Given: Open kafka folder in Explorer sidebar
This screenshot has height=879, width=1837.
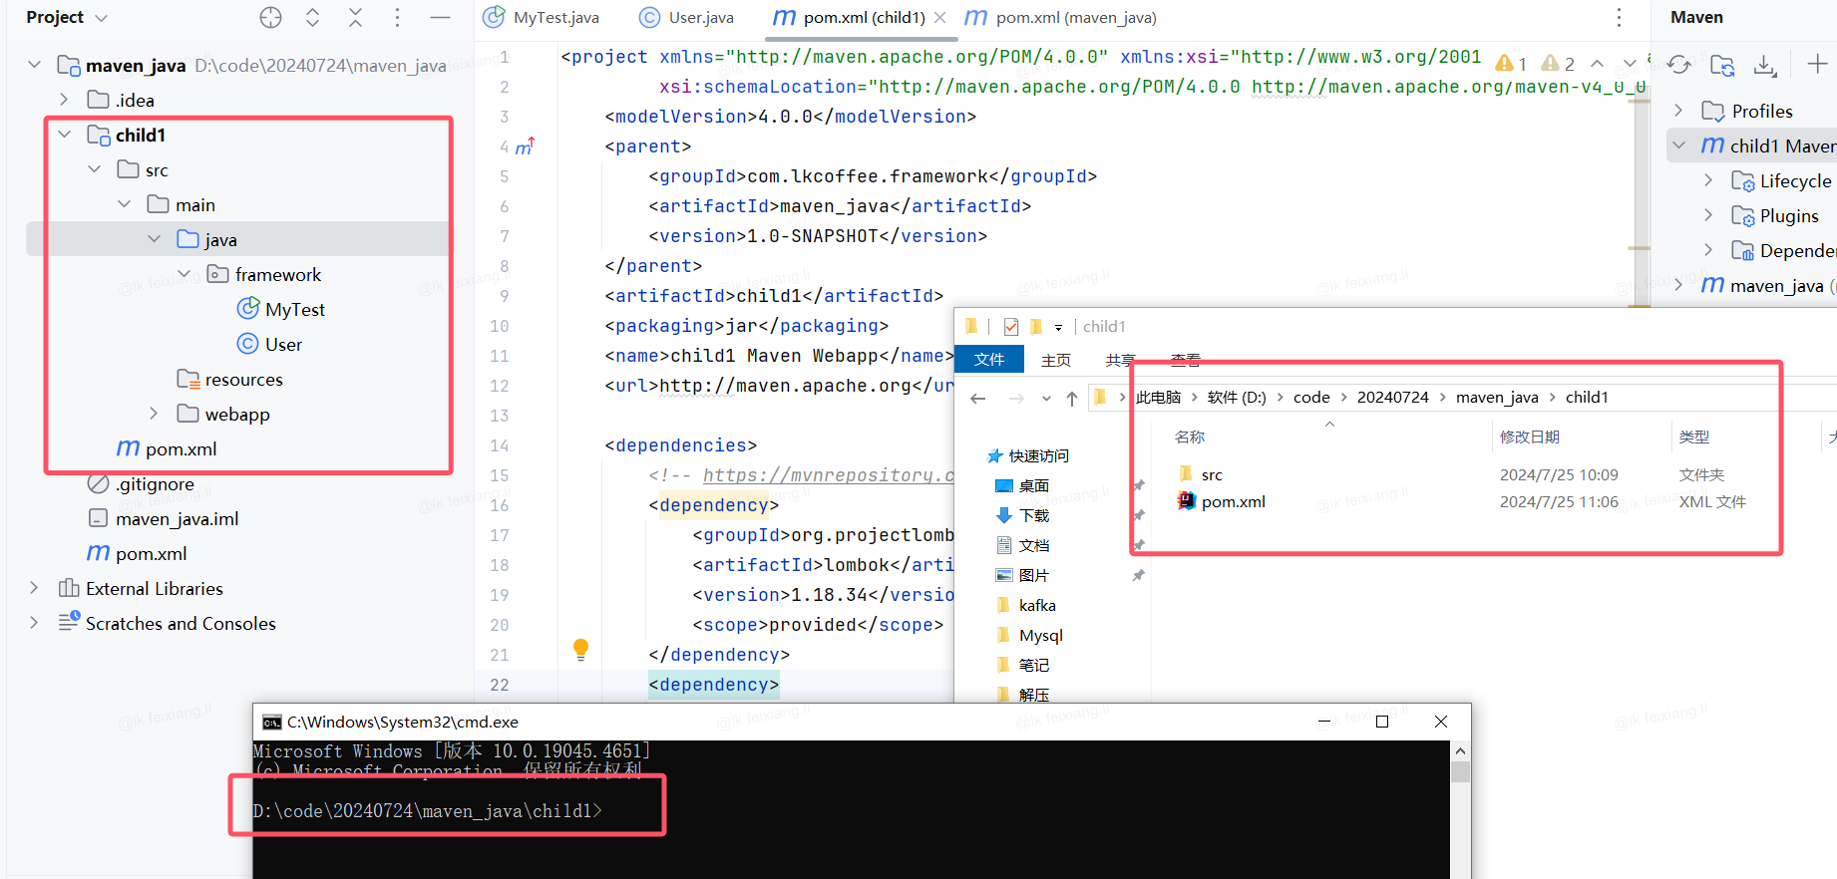Looking at the screenshot, I should click(1037, 605).
